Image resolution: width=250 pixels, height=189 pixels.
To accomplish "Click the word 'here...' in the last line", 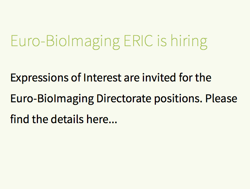I will pyautogui.click(x=102, y=119).
